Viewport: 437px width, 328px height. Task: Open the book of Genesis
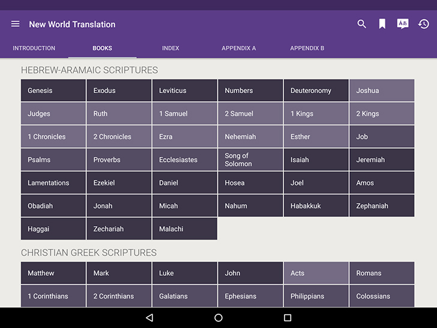[x=53, y=91]
